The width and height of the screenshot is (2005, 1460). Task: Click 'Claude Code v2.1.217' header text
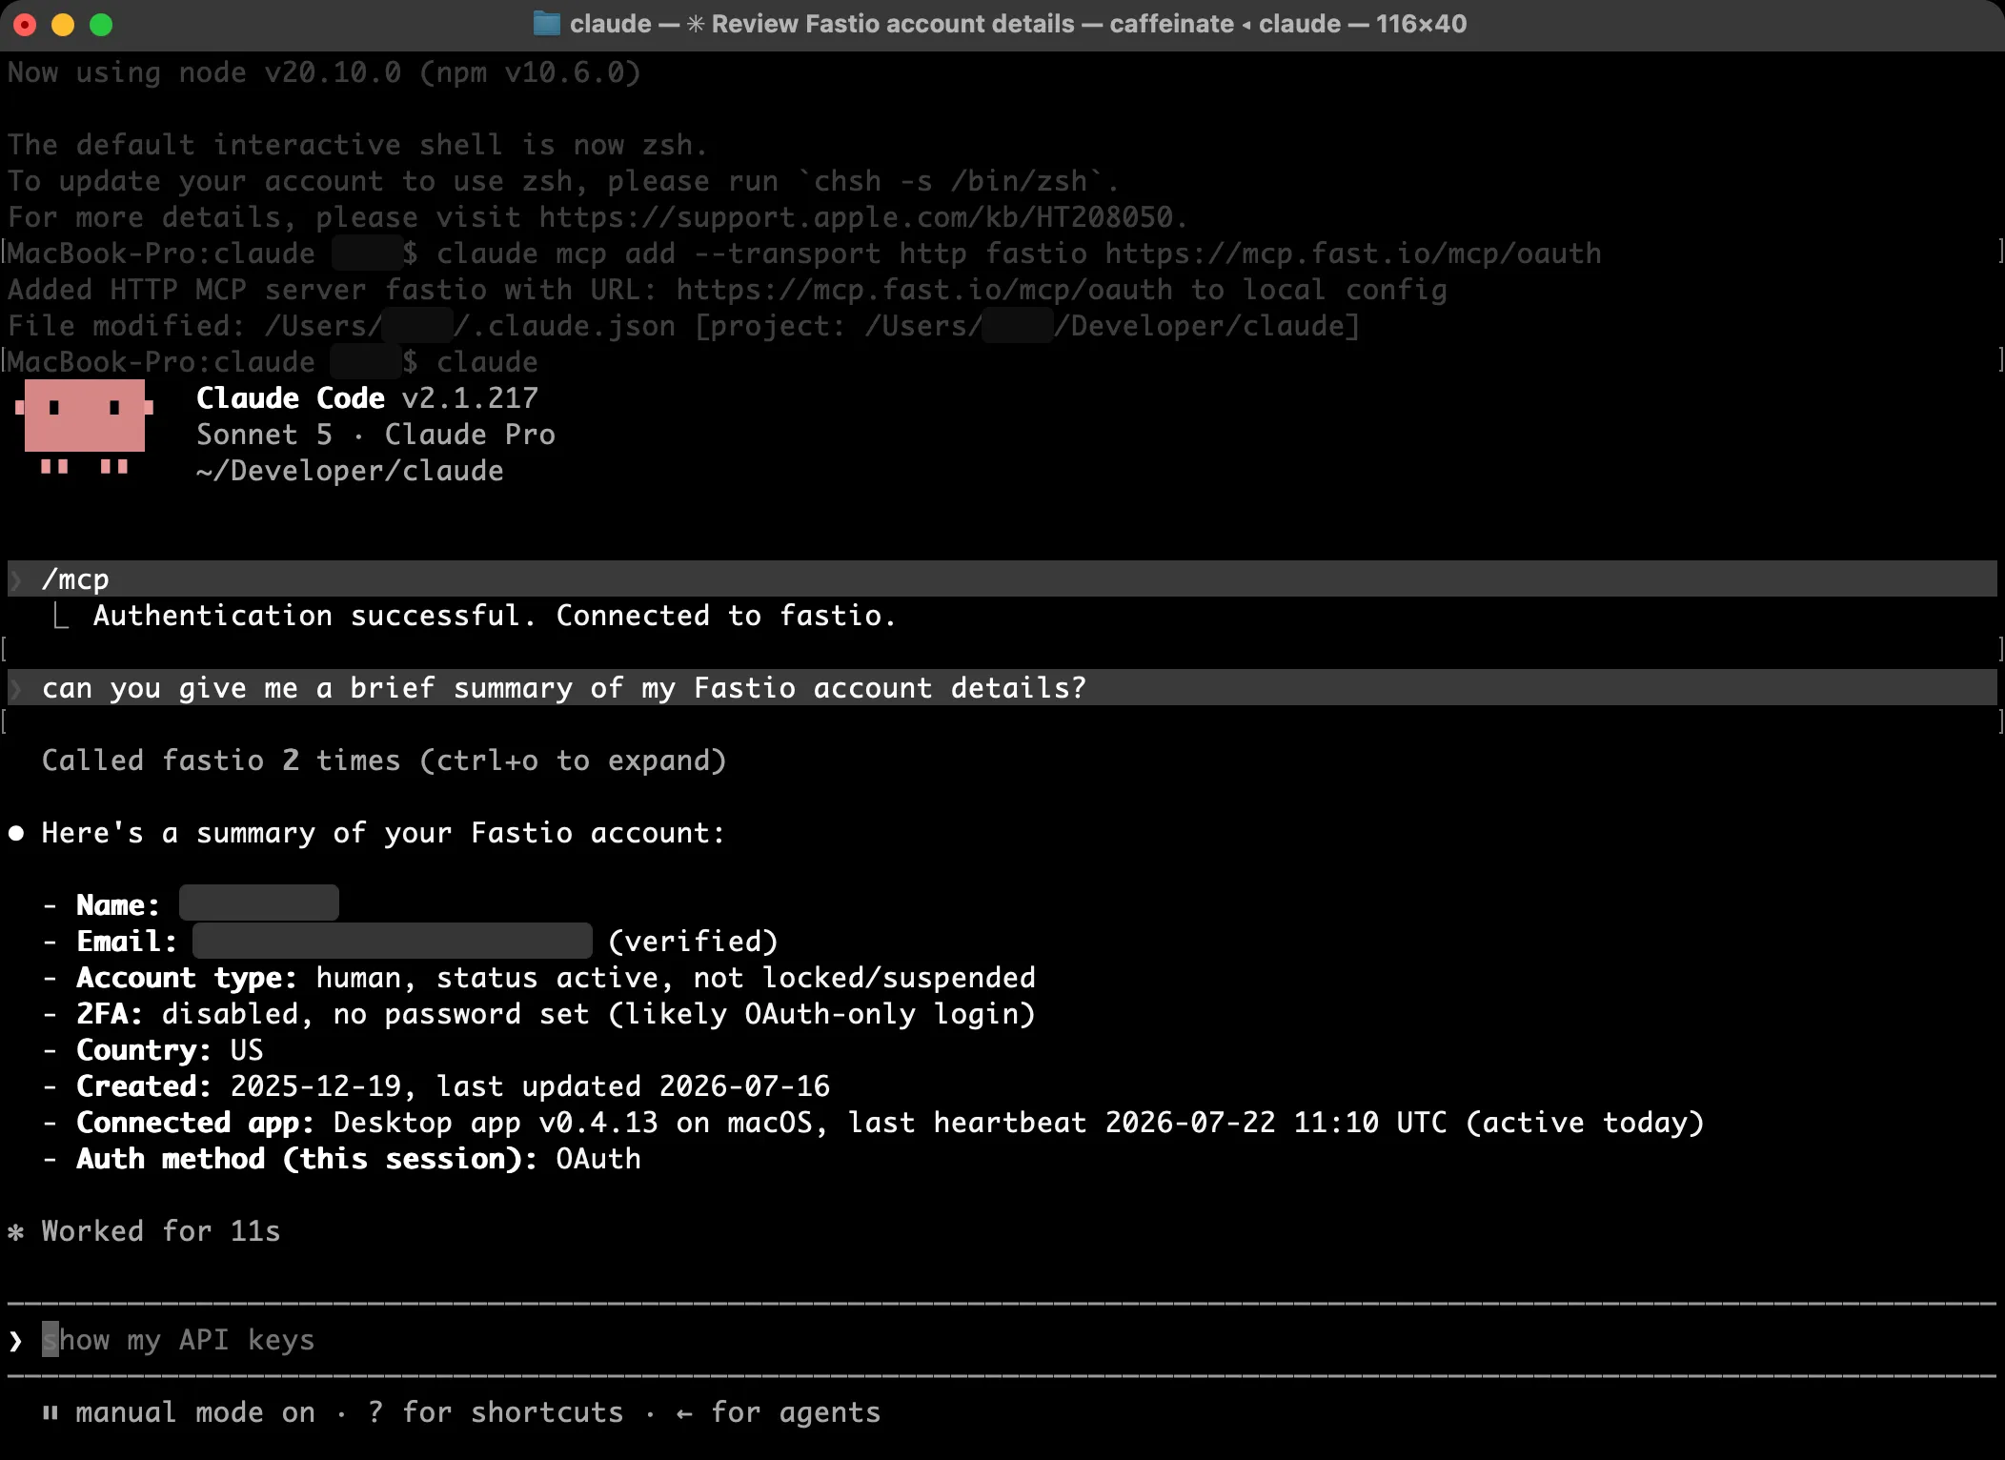pos(367,398)
